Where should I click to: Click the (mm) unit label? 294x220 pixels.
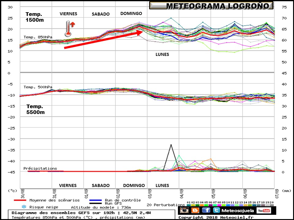pyautogui.click(x=286, y=191)
